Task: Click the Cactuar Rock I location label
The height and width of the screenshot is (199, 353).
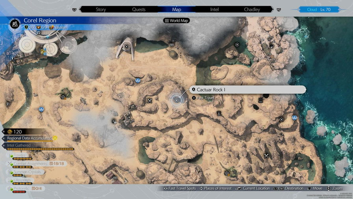Action: pos(247,90)
